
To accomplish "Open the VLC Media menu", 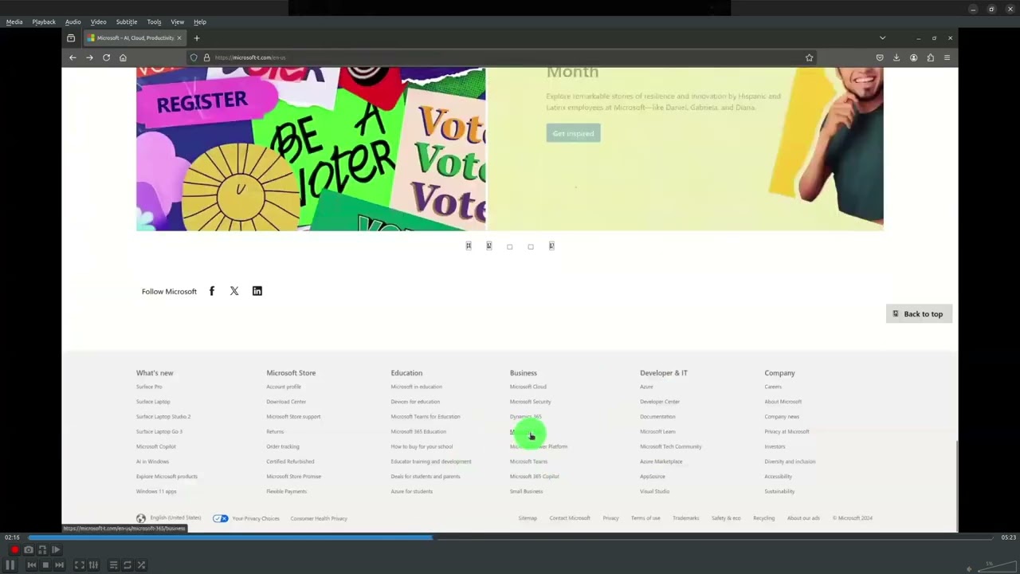I will tap(14, 22).
